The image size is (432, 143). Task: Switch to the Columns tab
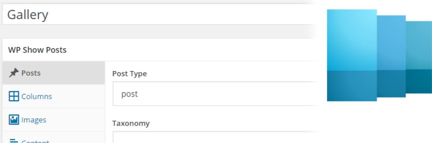pyautogui.click(x=36, y=96)
